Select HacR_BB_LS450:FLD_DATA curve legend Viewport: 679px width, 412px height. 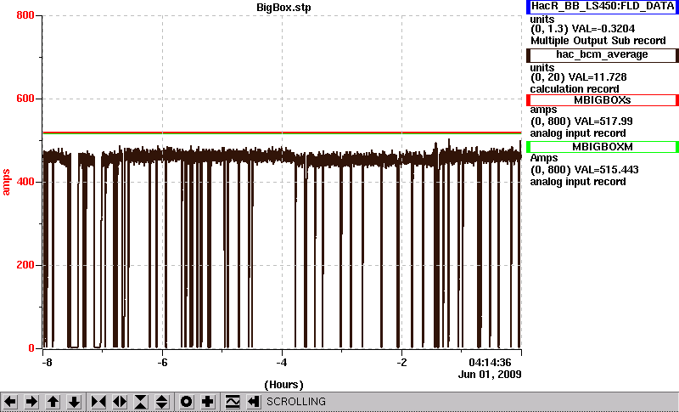603,7
